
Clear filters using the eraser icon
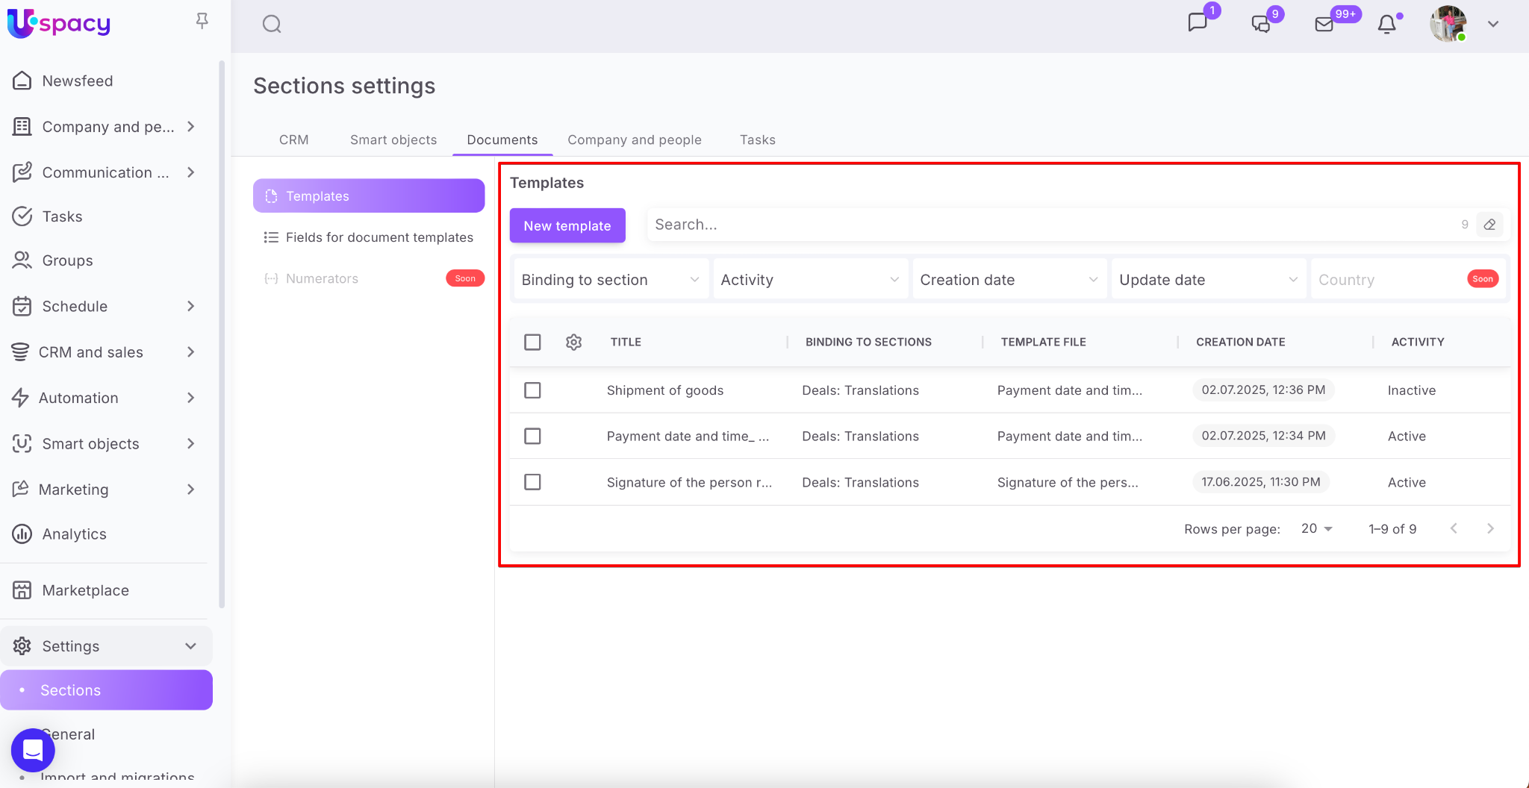[1489, 225]
